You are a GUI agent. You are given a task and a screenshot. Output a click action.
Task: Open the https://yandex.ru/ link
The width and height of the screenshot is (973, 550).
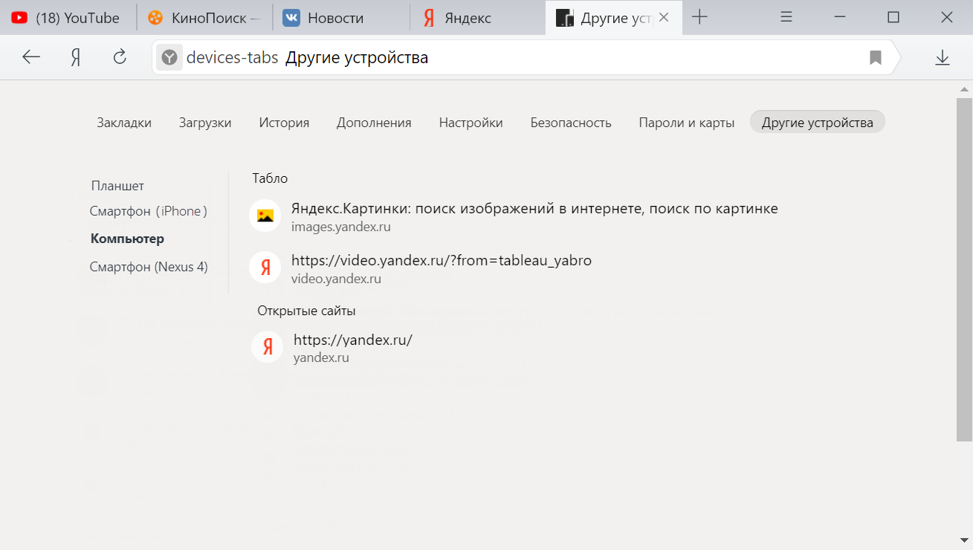click(x=353, y=340)
